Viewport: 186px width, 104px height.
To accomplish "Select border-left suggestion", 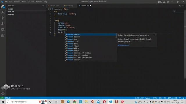I will (90, 44).
